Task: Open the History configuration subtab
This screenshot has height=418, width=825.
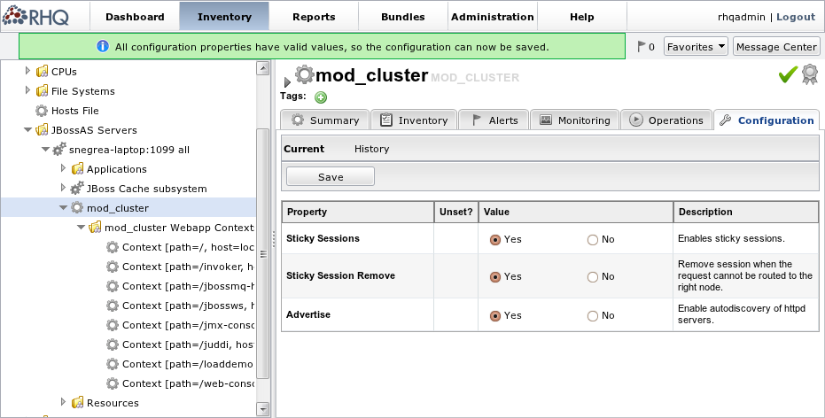Action: tap(371, 149)
